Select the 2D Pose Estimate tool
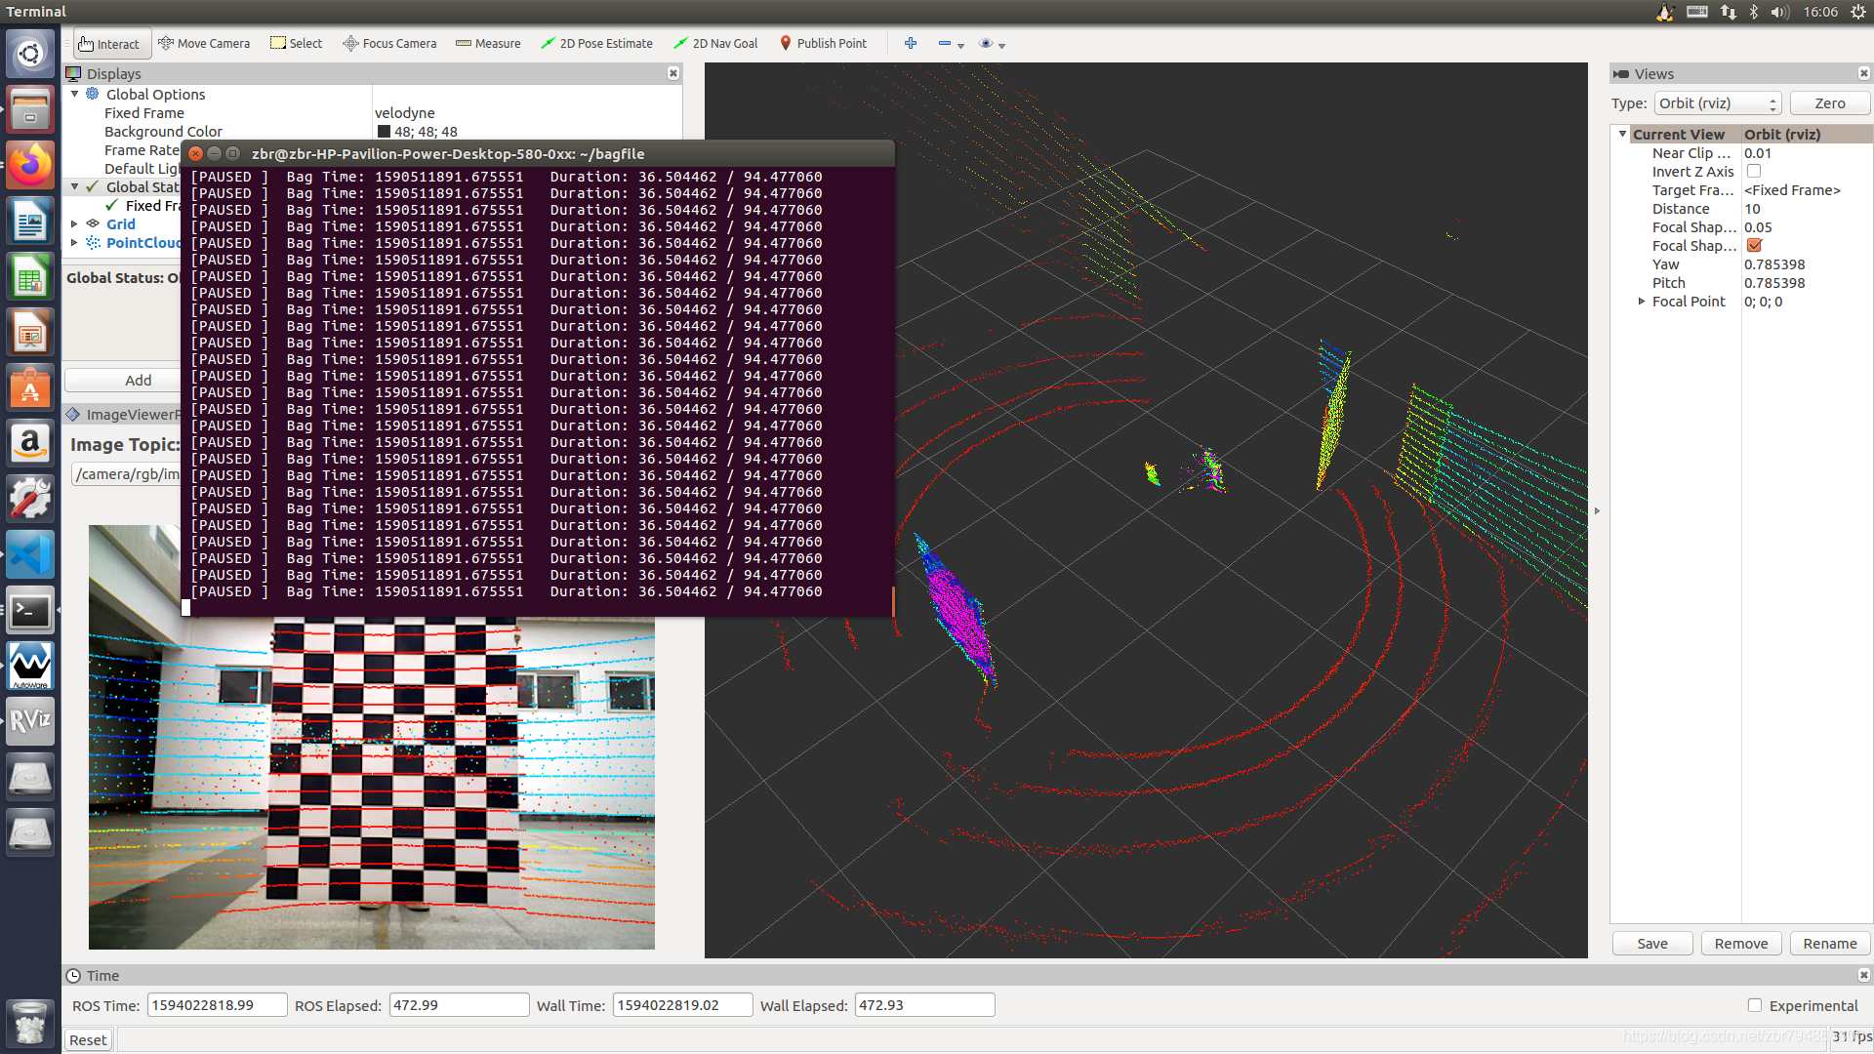The image size is (1874, 1054). pyautogui.click(x=596, y=44)
